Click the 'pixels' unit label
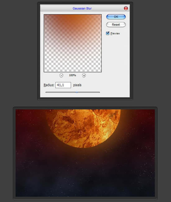 [77, 85]
